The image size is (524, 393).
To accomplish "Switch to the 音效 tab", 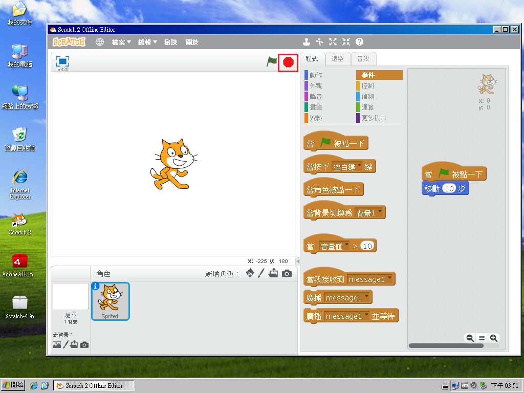I will pos(363,59).
